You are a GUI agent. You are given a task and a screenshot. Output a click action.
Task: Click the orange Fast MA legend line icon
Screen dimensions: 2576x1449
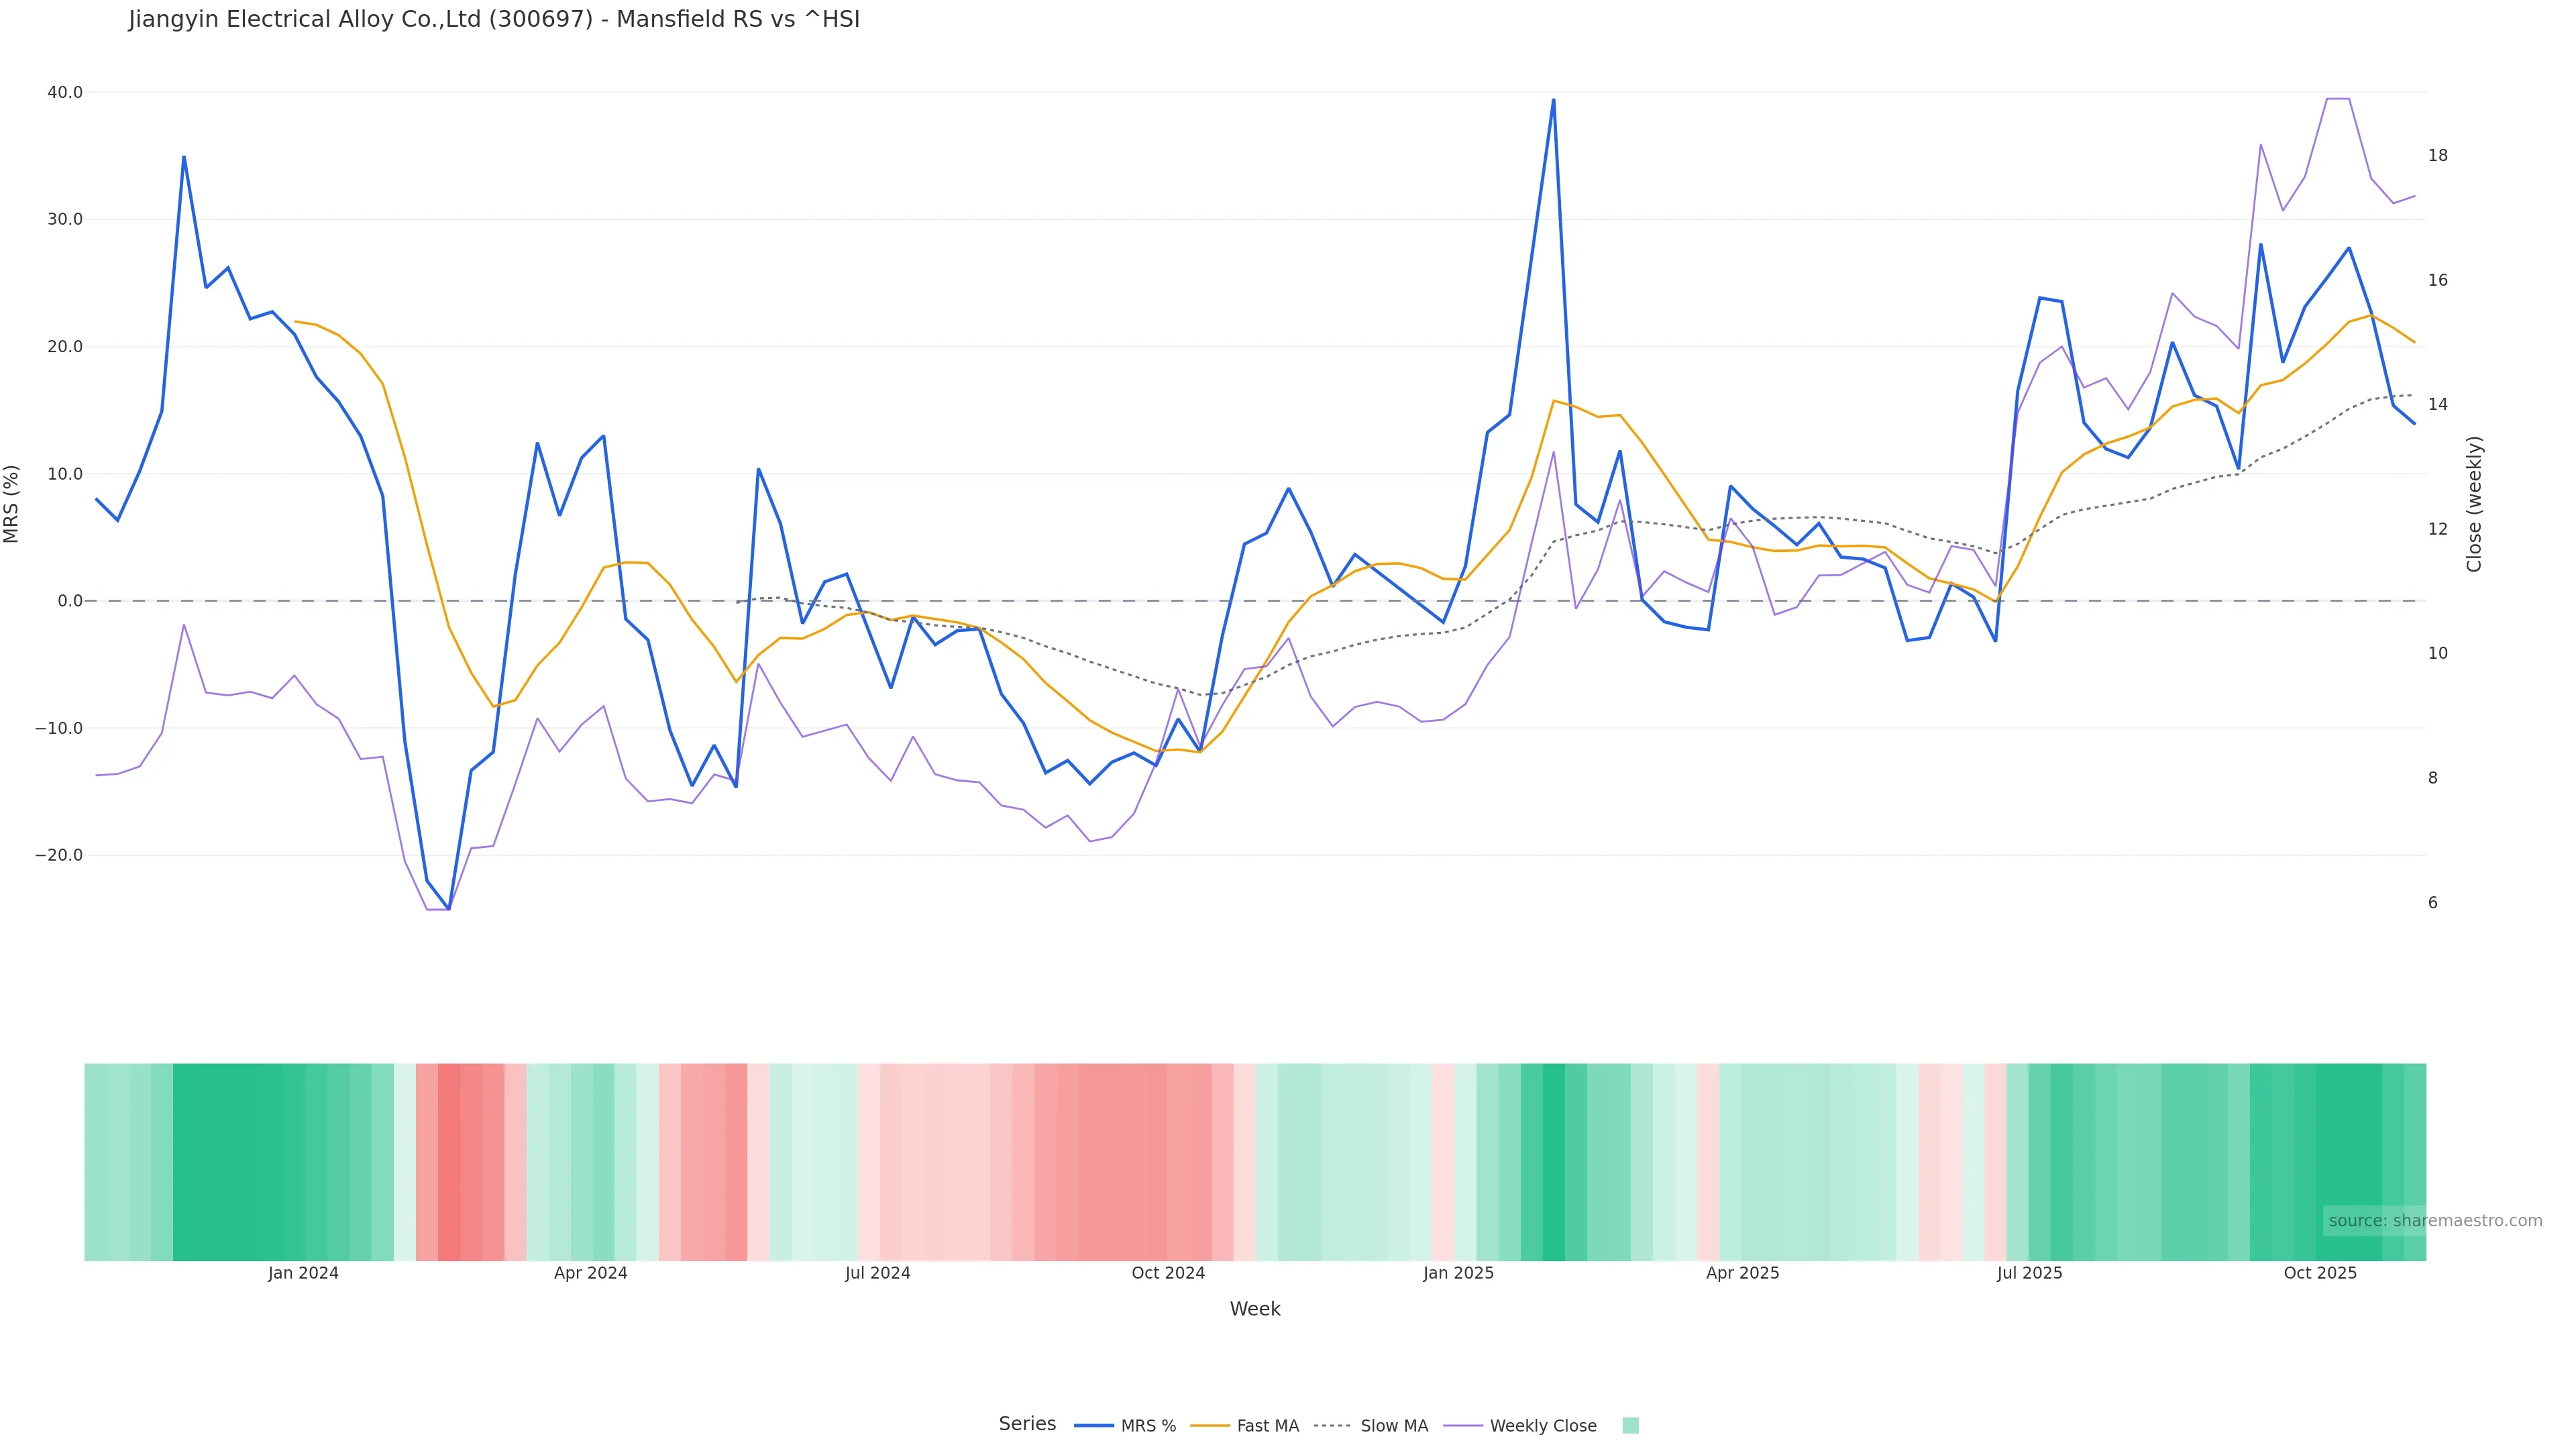pos(1210,1426)
